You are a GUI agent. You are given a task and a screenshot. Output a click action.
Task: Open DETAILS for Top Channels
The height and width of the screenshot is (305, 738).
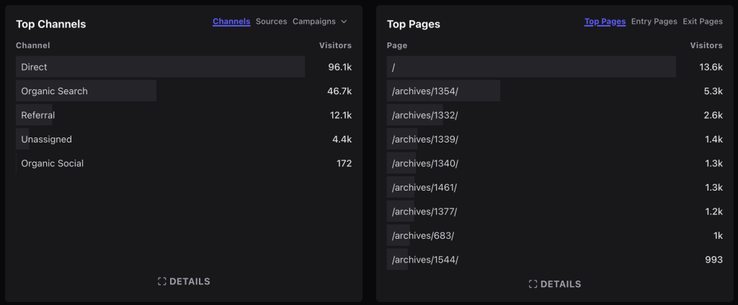[x=190, y=281]
